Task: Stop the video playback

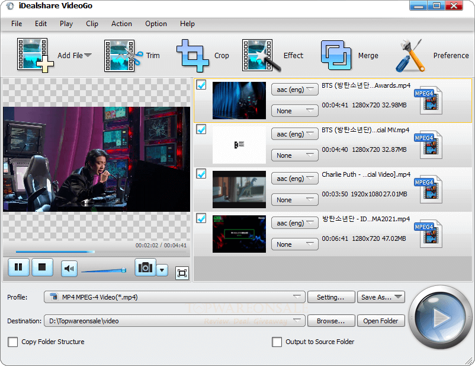Action: [42, 267]
